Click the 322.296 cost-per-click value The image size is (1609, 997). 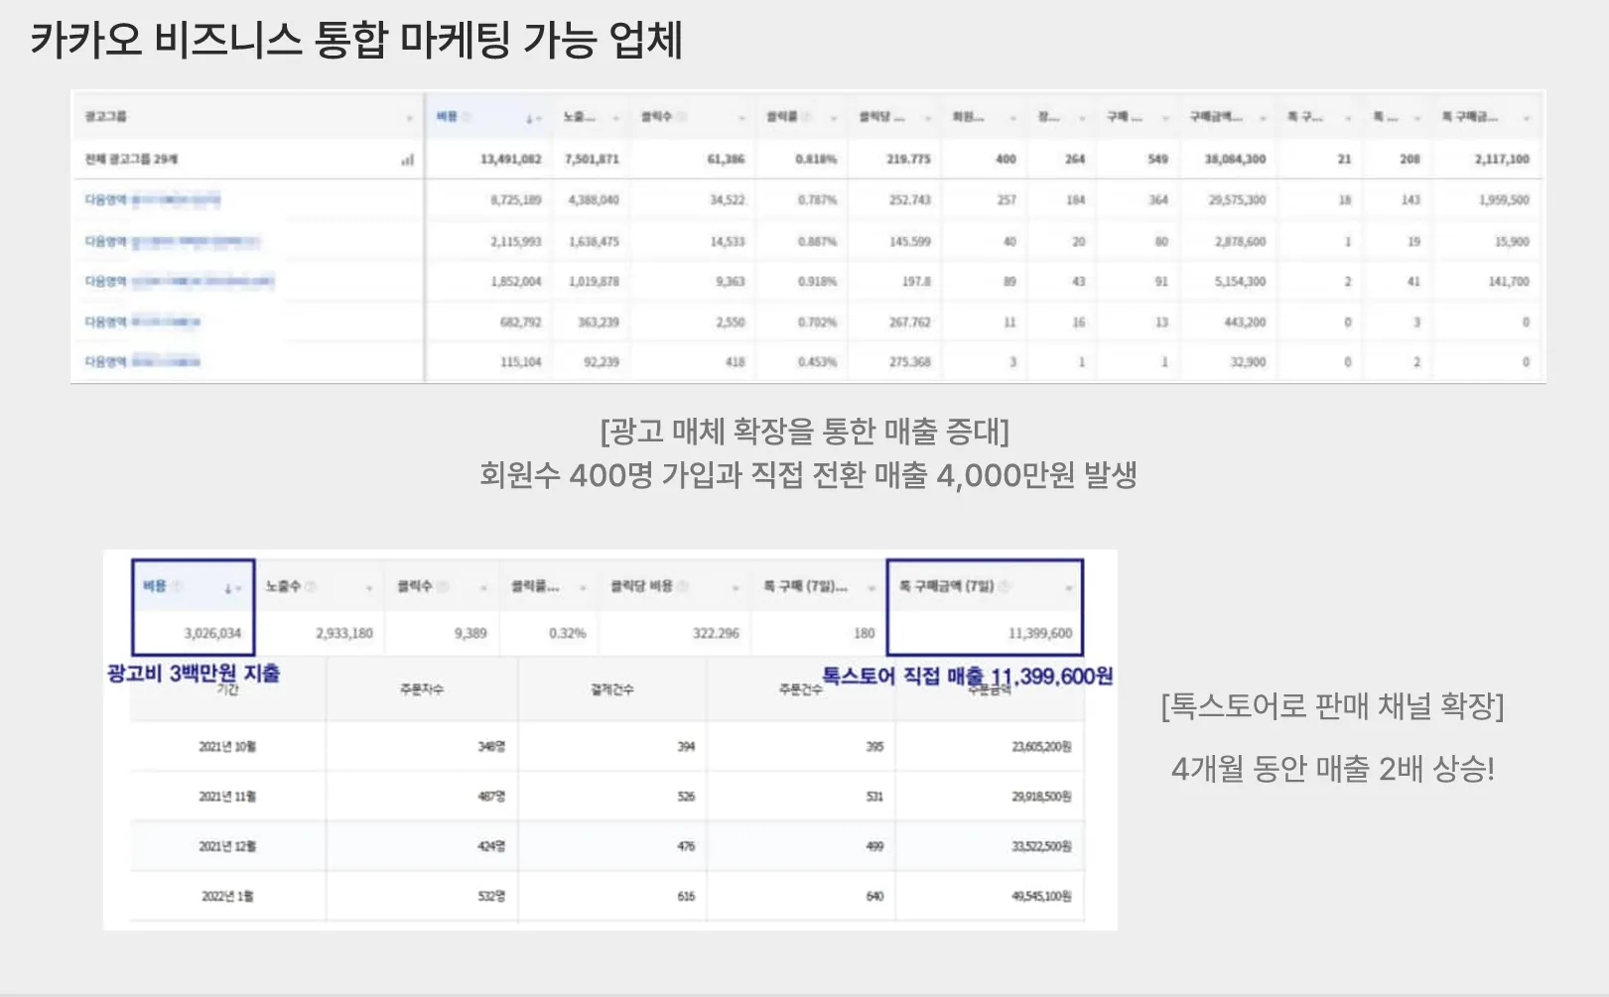pos(716,633)
